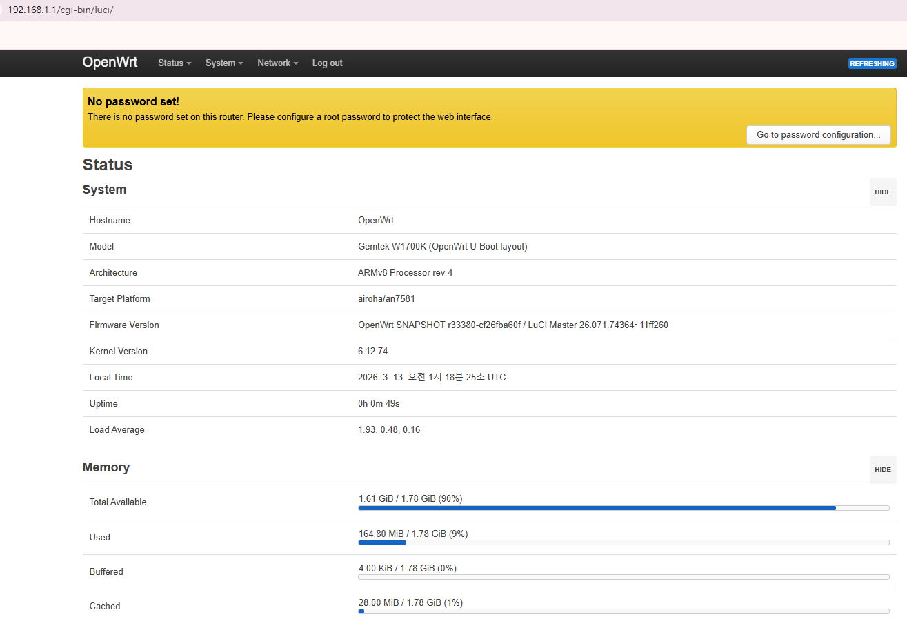Click the System section heading
The height and width of the screenshot is (630, 907).
click(x=104, y=190)
